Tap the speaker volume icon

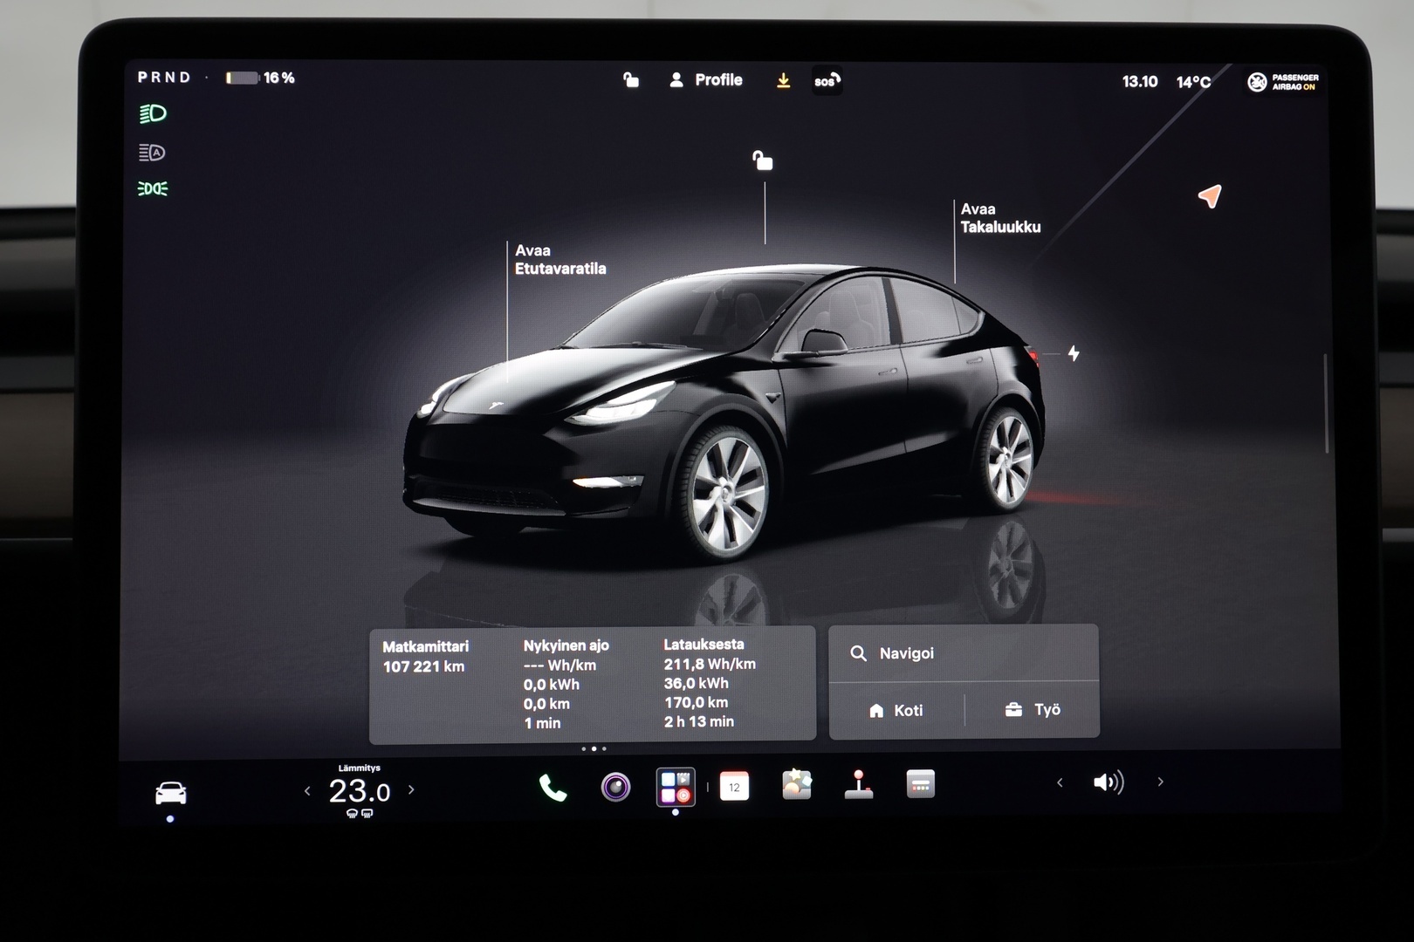tap(1109, 782)
